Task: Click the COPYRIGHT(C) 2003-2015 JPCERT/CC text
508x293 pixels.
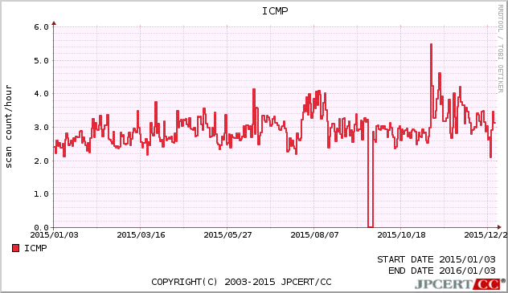Action: (241, 282)
